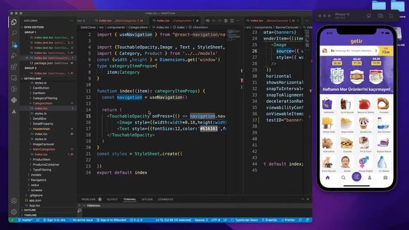The width and height of the screenshot is (409, 230).
Task: Expand the CardButton folder
Action: 41,88
